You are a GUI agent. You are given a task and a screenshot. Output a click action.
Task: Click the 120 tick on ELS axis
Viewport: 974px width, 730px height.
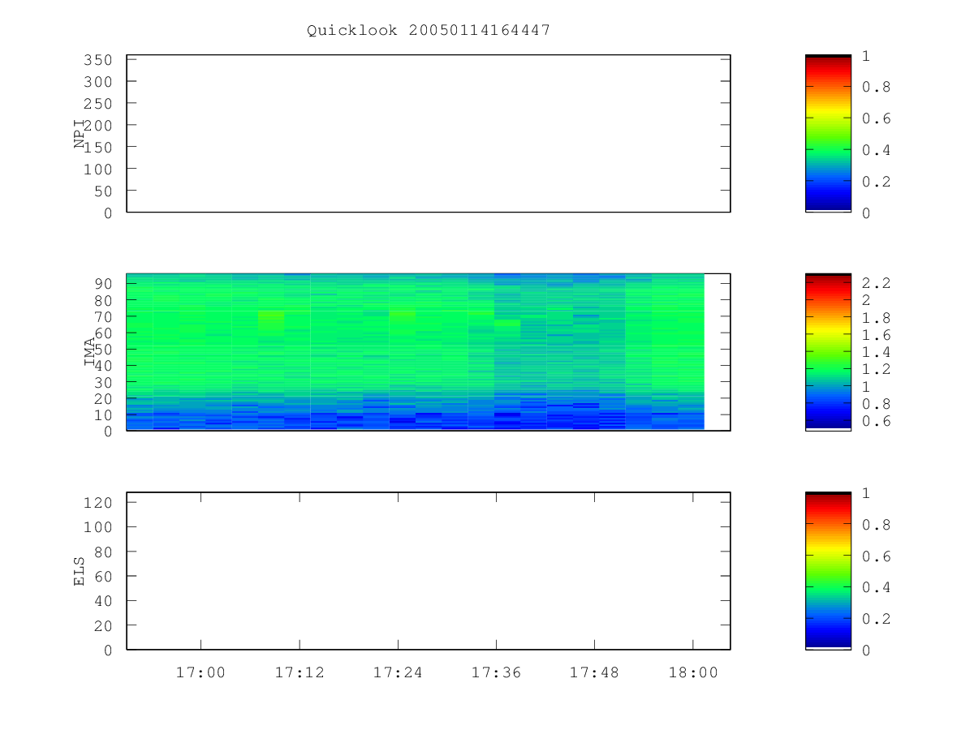(97, 502)
